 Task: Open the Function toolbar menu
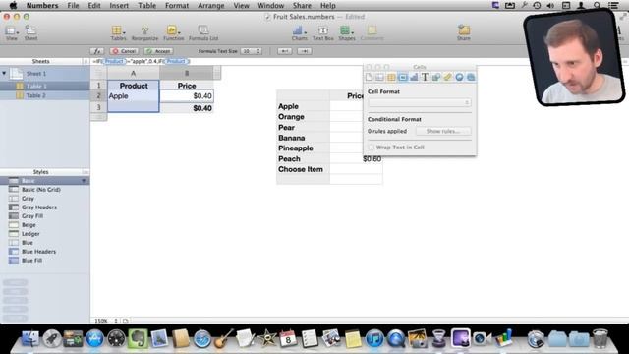coord(173,32)
